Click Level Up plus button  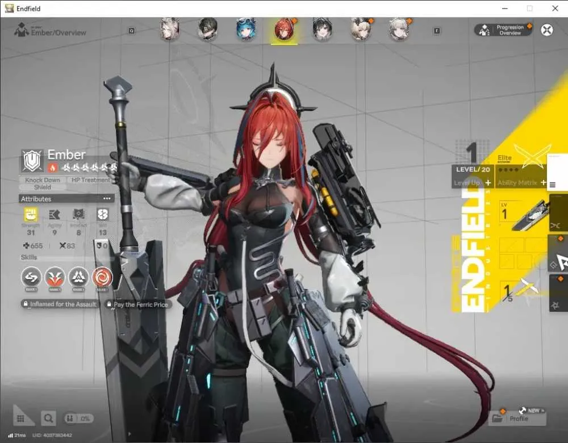(488, 182)
